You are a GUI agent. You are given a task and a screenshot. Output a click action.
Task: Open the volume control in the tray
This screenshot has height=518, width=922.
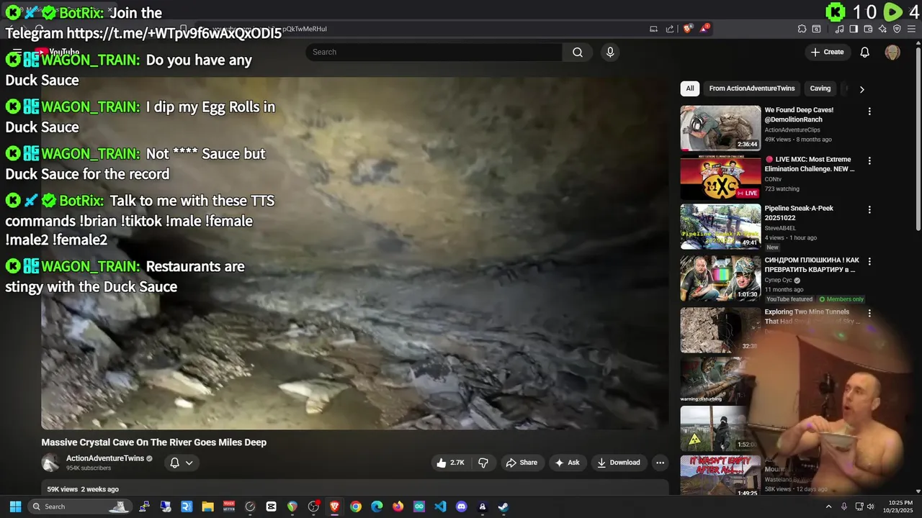(x=870, y=506)
